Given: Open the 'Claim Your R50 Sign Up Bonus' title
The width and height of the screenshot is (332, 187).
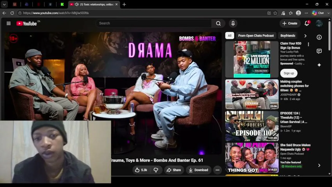Looking at the screenshot, I should pos(291,45).
